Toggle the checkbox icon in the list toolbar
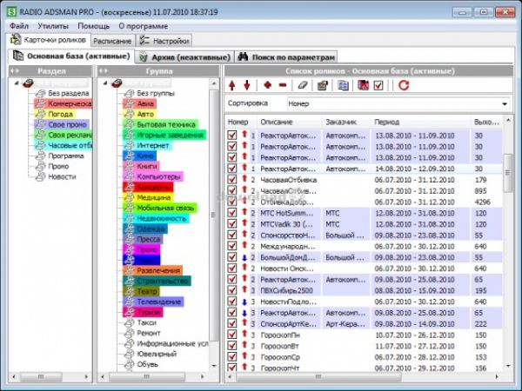Screen dimensions: 522x391 click(x=378, y=85)
